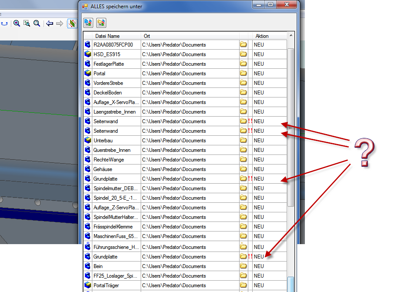The image size is (409, 292).
Task: Select file name Auflage_Z-ServoPla...
Action: [116, 208]
